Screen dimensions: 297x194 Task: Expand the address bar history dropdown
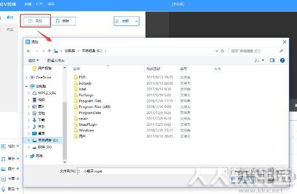point(217,51)
